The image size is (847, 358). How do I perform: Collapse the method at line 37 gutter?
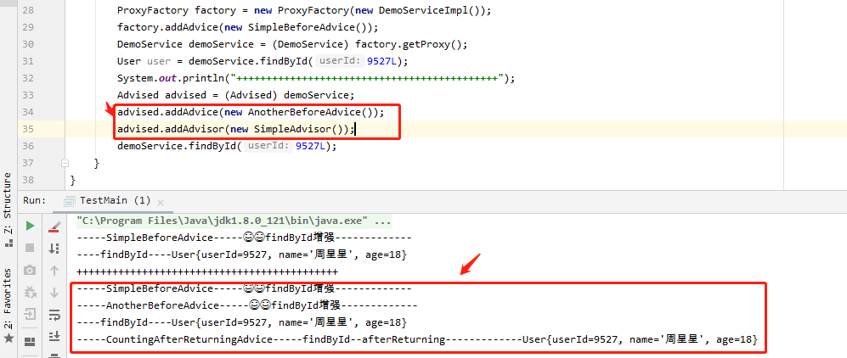(x=65, y=162)
